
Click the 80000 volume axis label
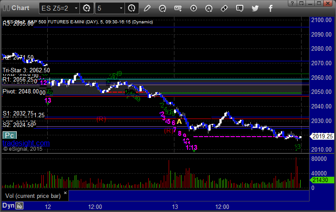pyautogui.click(x=319, y=159)
